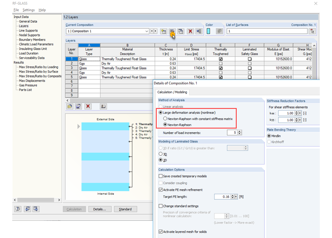332x238 pixels.
Task: Open Parts List in the navigator
Action: click(x=25, y=90)
